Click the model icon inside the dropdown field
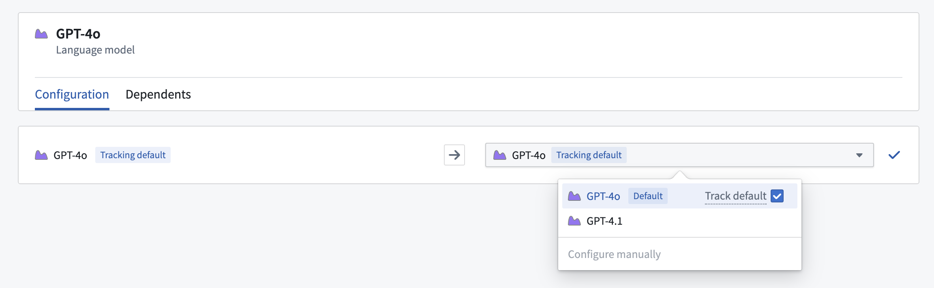The height and width of the screenshot is (288, 934). tap(500, 155)
